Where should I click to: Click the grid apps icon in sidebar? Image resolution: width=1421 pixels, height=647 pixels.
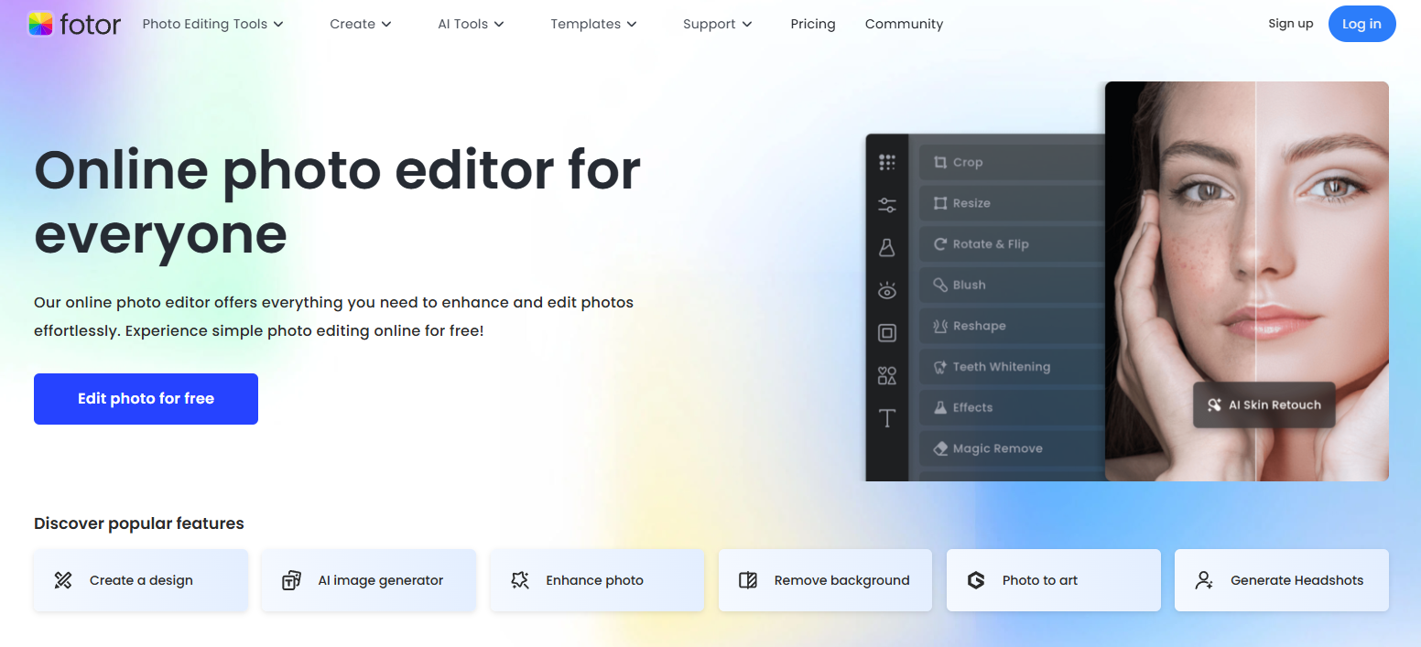tap(886, 163)
